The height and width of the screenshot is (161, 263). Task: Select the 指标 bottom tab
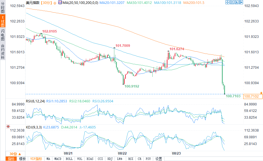click(11, 159)
